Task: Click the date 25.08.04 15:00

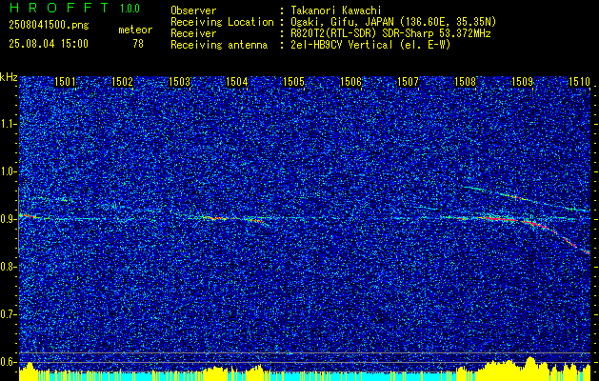Action: point(49,44)
